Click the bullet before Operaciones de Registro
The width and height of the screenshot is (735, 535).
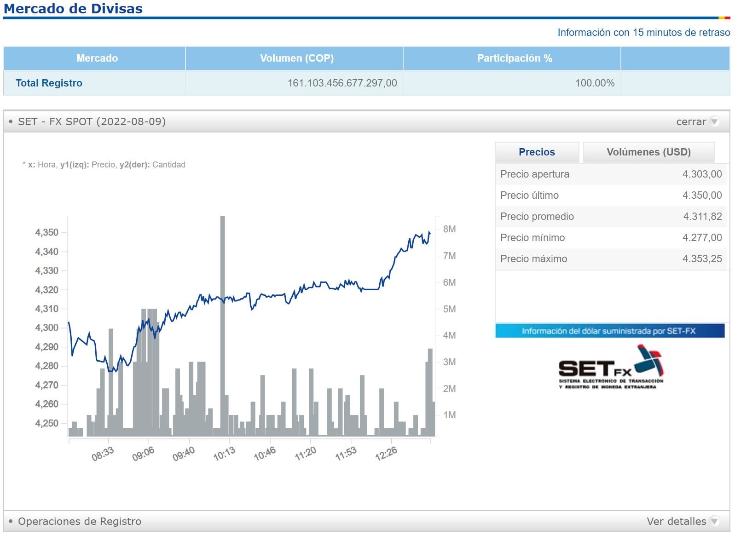click(11, 521)
